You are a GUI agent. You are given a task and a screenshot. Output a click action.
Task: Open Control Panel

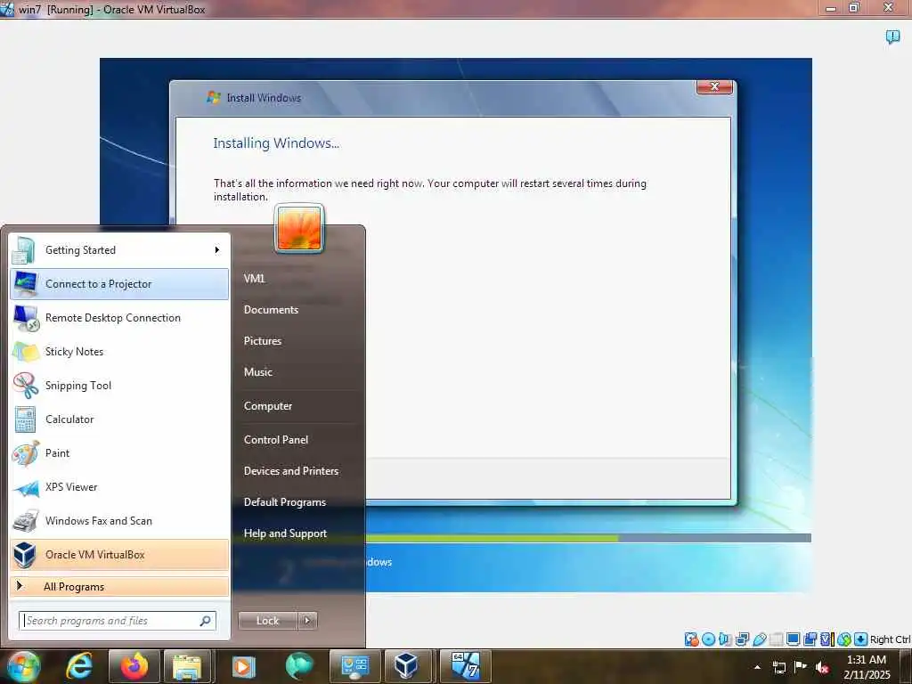click(x=276, y=440)
